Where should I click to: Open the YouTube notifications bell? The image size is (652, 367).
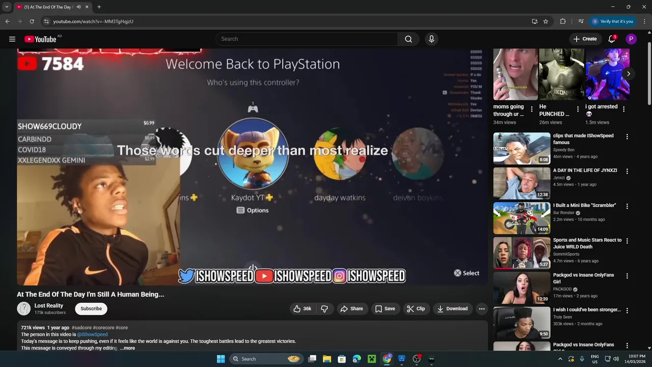click(x=612, y=39)
